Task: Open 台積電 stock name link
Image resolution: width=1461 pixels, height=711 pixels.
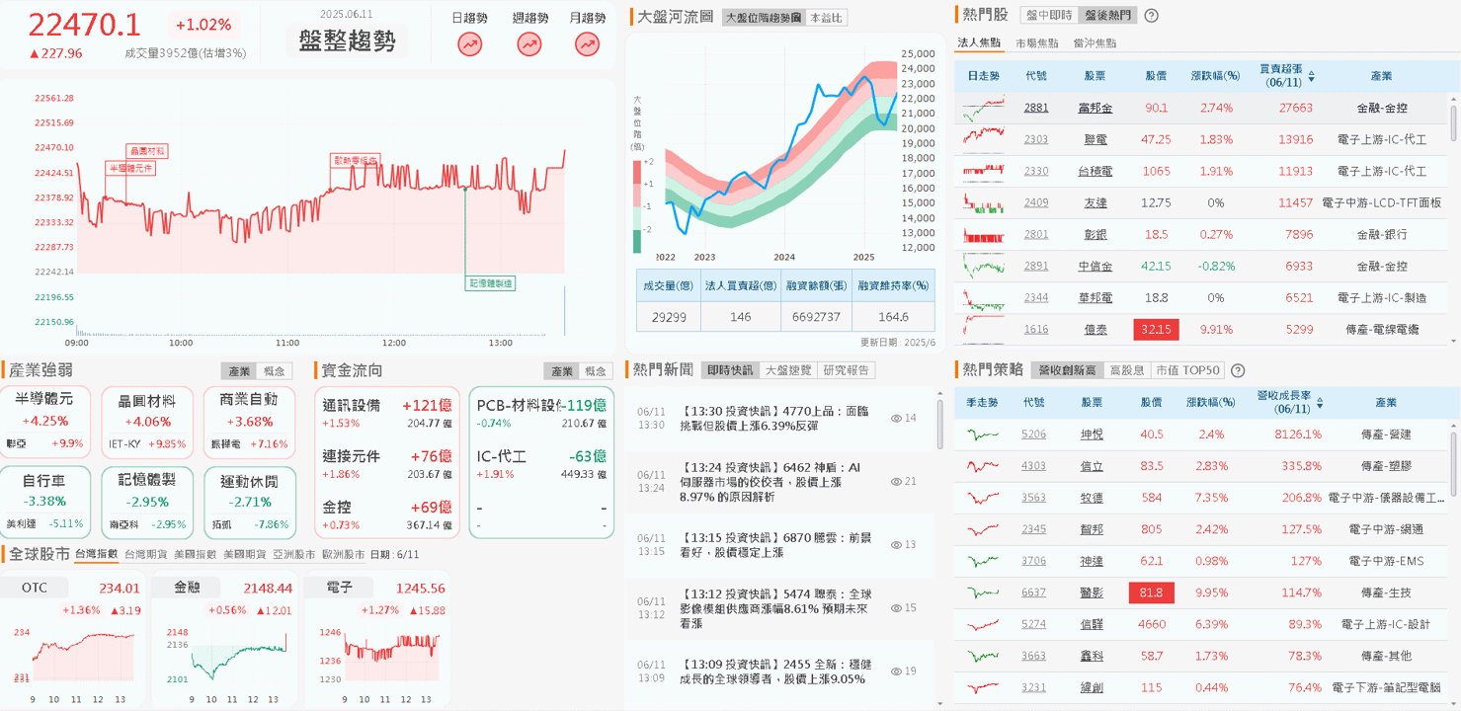Action: pos(1095,171)
